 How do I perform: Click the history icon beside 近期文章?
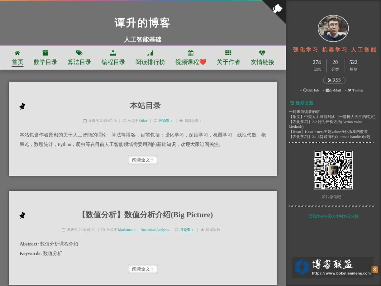point(292,103)
